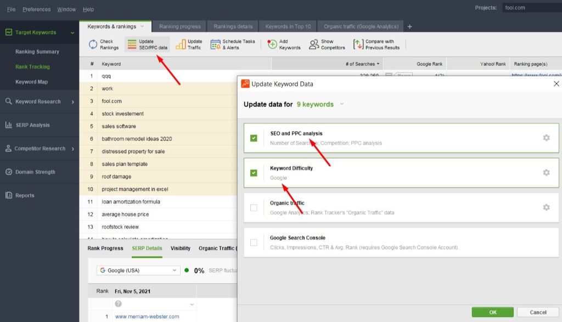Uncheck Keyword Difficulty checkbox

254,173
